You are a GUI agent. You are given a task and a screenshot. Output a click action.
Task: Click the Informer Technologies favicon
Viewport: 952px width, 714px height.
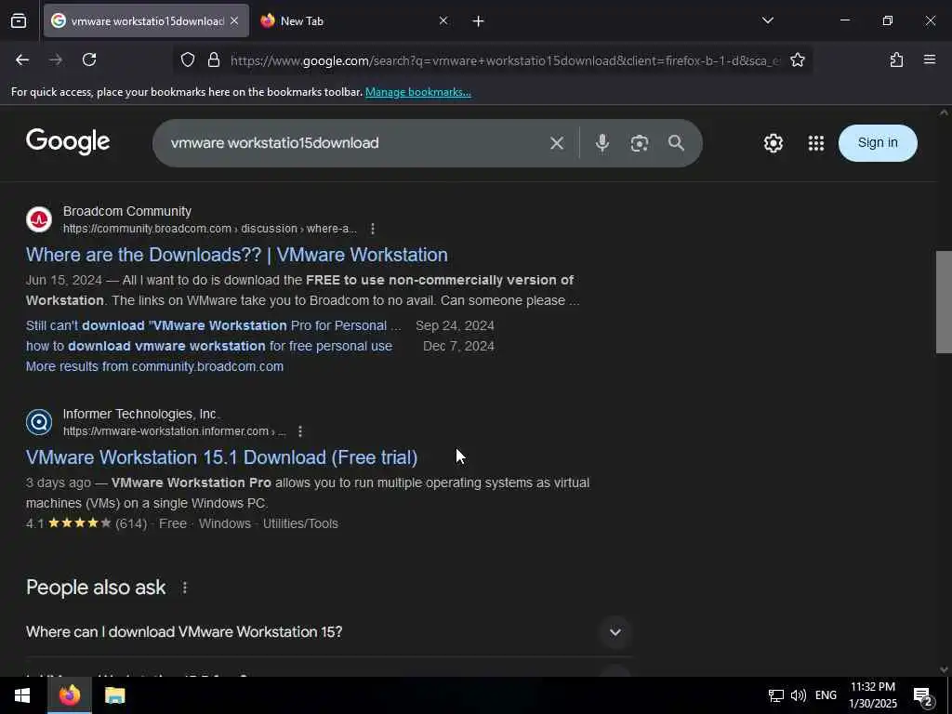pos(39,422)
